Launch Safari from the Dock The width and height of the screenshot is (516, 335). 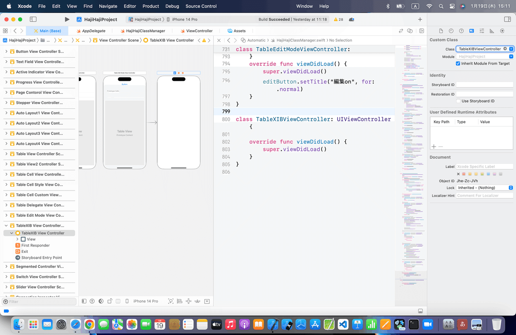pos(76,324)
